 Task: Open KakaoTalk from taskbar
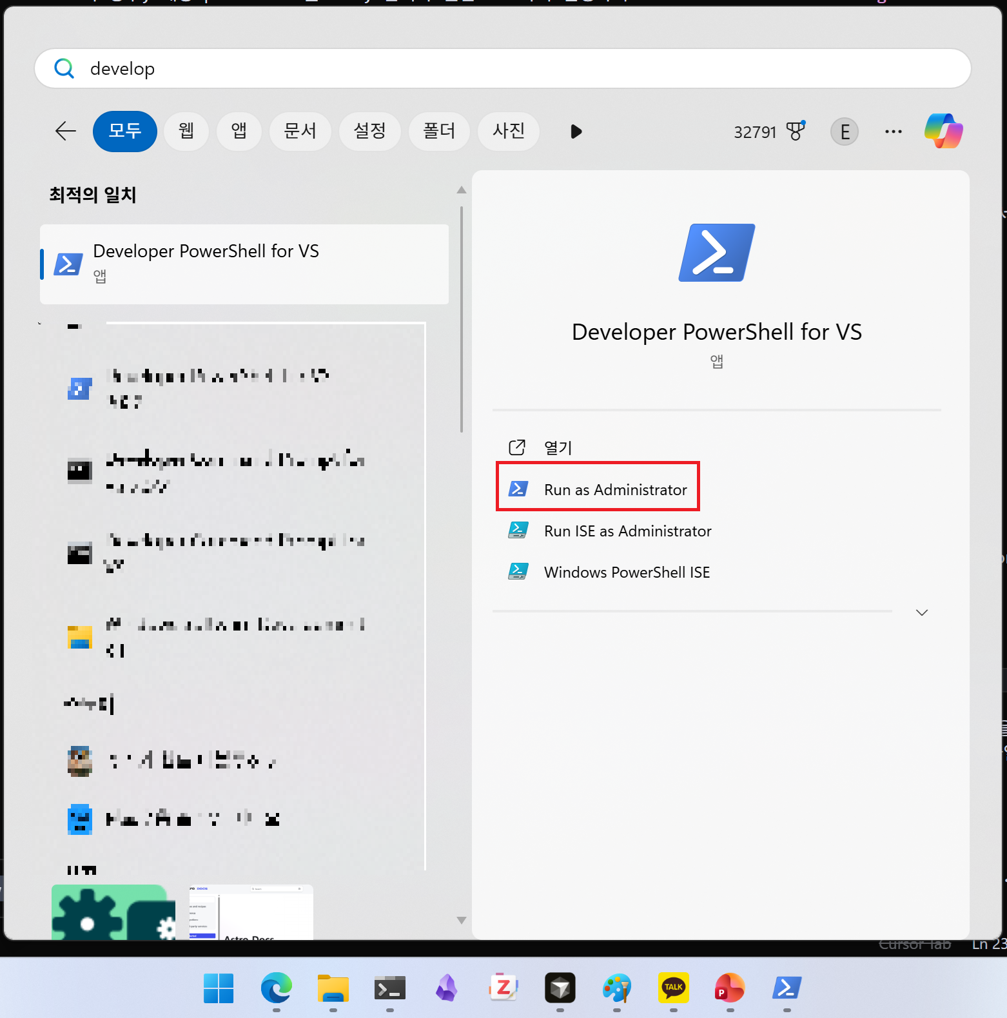pyautogui.click(x=674, y=988)
